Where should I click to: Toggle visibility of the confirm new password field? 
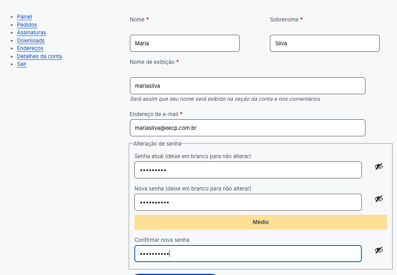click(x=379, y=250)
